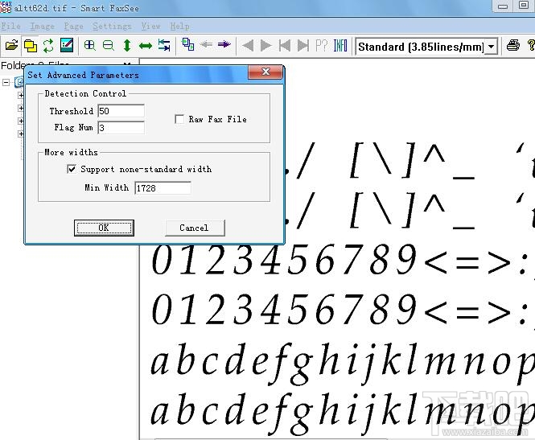Open the Standard resolution dropdown
535x440 pixels.
[x=491, y=47]
